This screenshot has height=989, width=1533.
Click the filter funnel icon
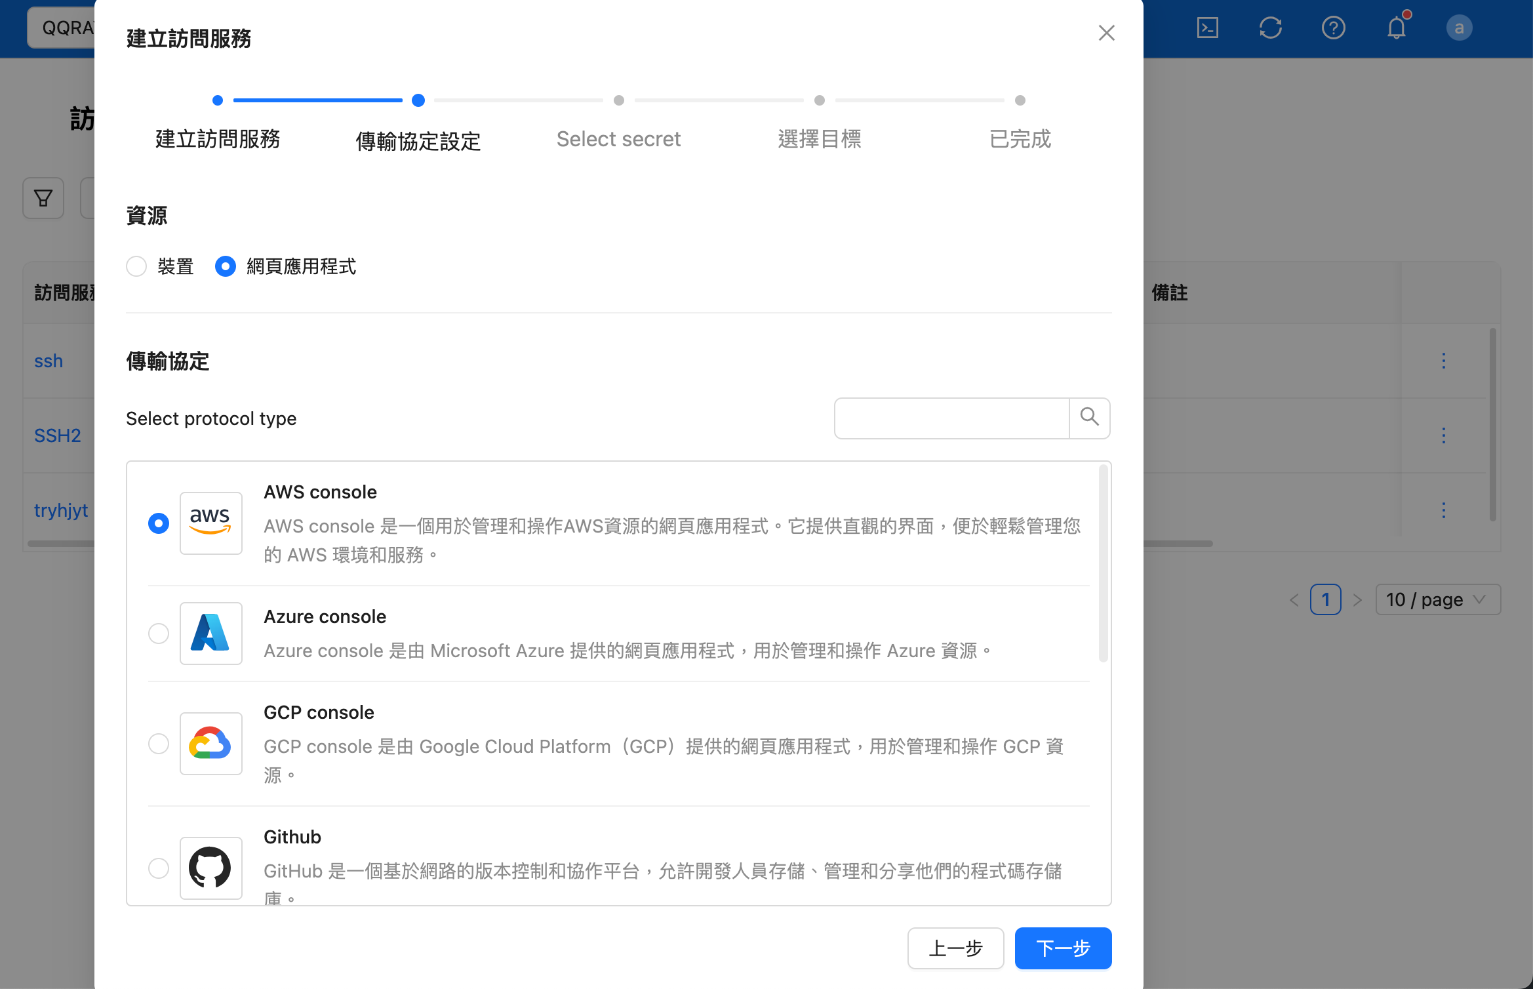43,198
